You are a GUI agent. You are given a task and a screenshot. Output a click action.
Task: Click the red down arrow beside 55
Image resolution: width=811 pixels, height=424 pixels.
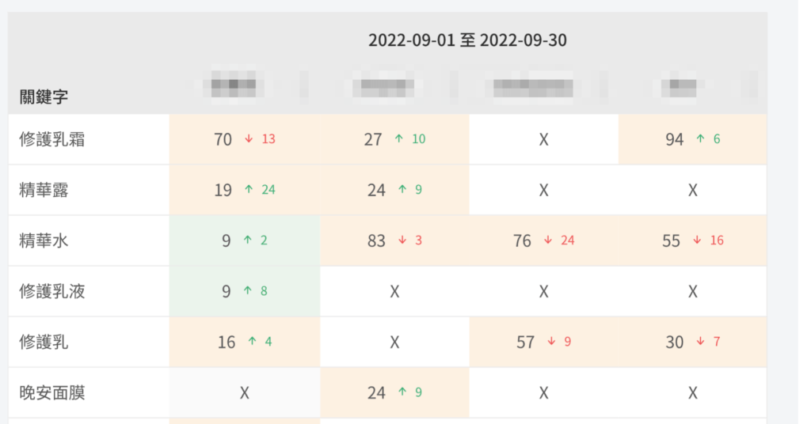point(697,240)
